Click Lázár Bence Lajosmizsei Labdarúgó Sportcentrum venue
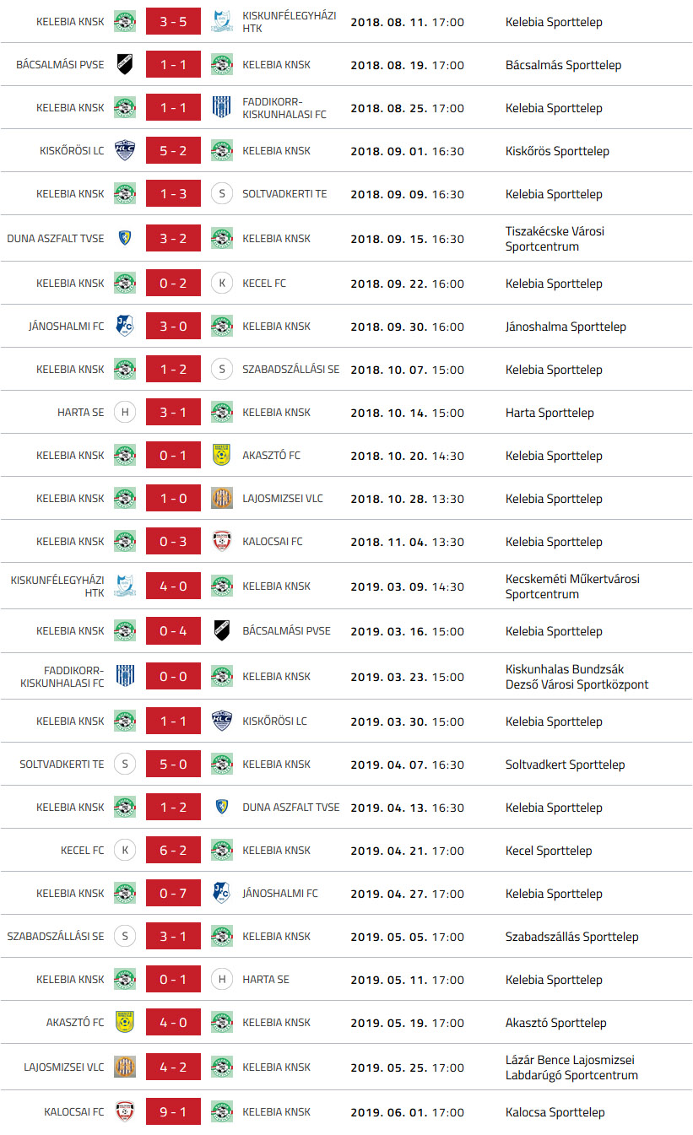 571,1067
